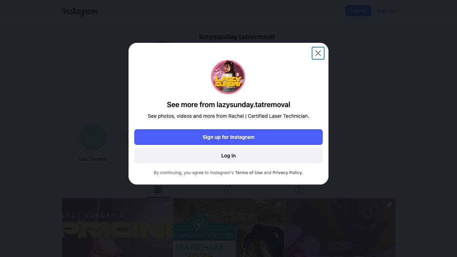Click the Sign Up link in the header
Screen dimensions: 457x257
(x=386, y=11)
